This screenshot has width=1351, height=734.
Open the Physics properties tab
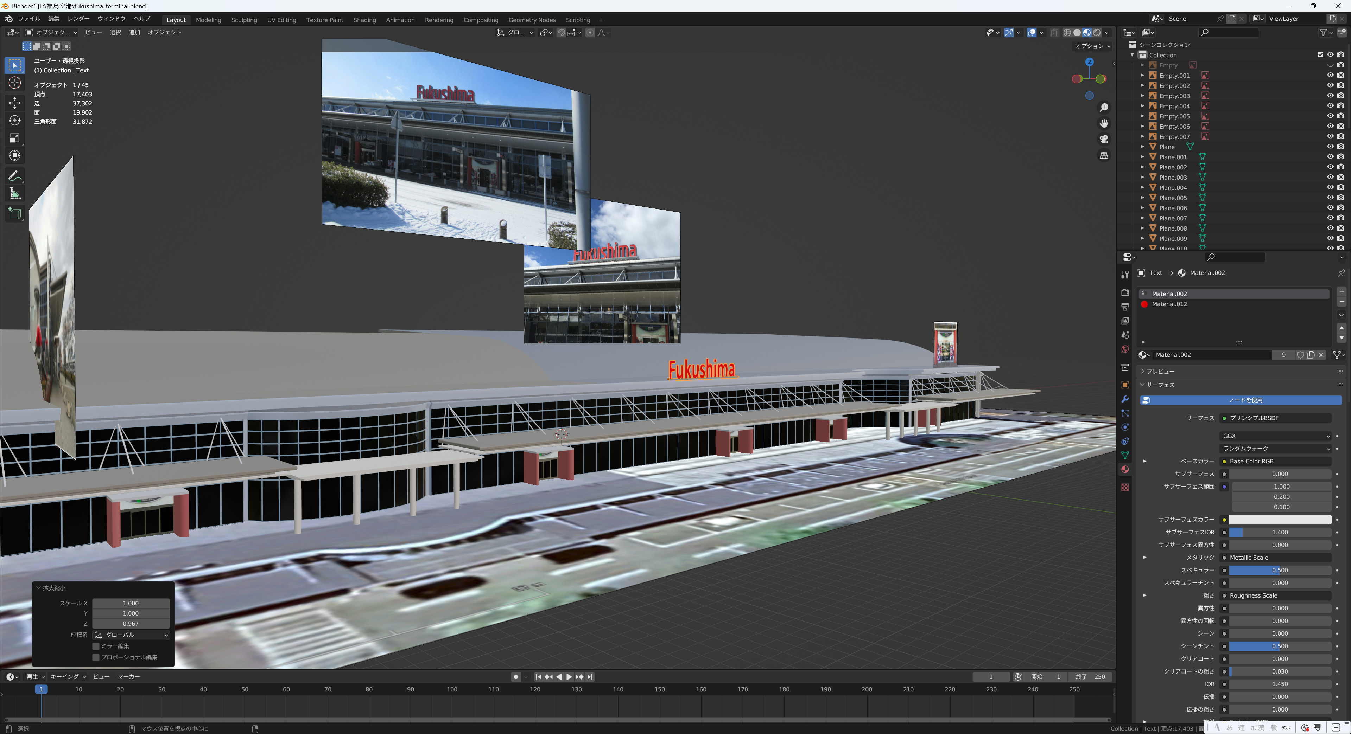tap(1125, 427)
